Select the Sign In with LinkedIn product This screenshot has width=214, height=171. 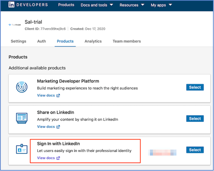pos(195,150)
